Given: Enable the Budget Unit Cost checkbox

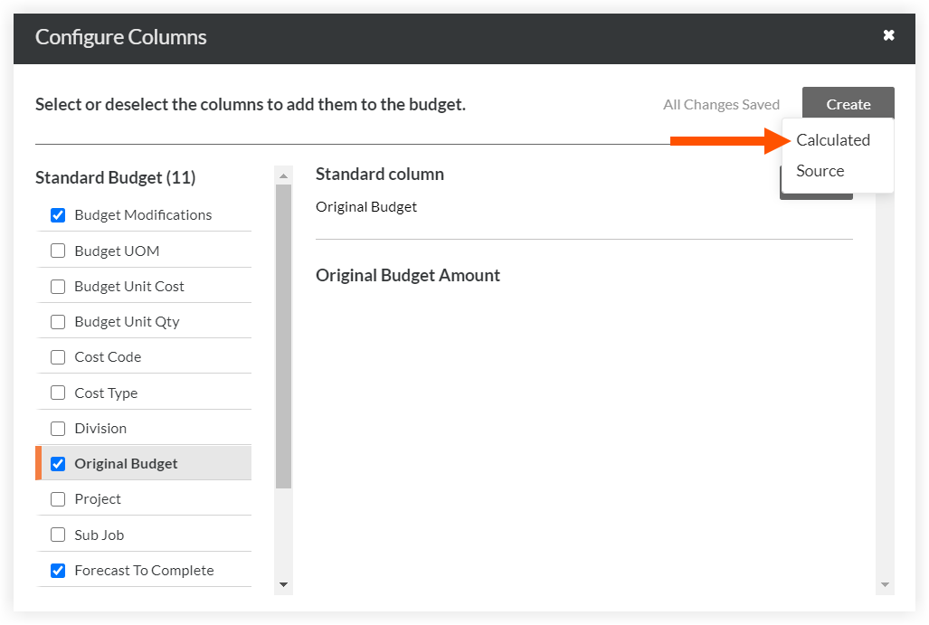Looking at the screenshot, I should click(58, 287).
